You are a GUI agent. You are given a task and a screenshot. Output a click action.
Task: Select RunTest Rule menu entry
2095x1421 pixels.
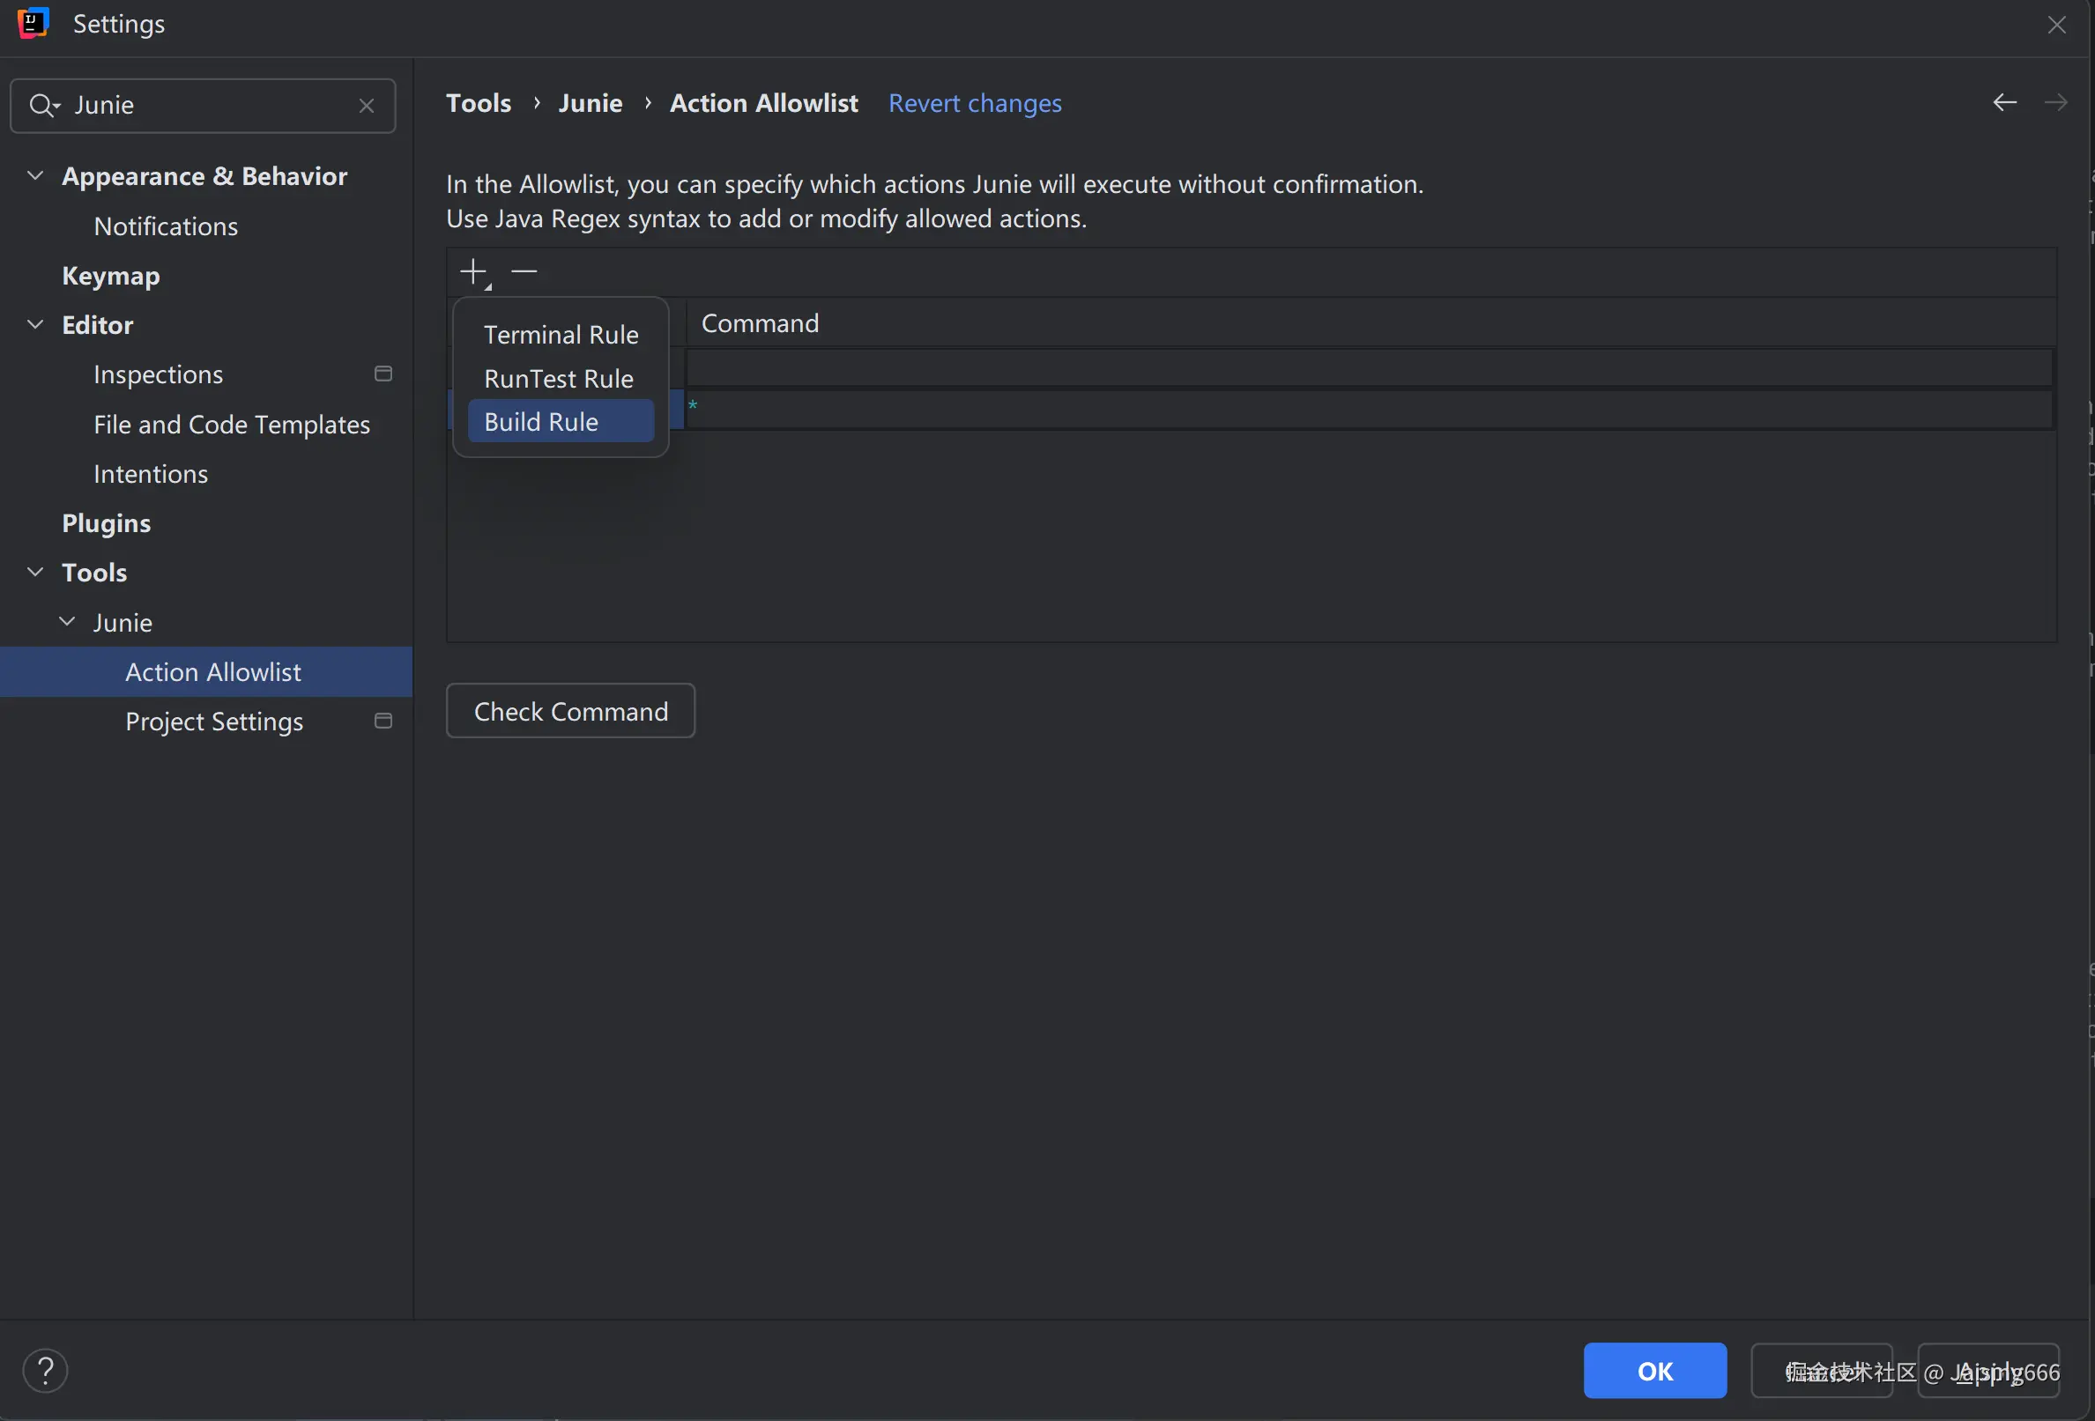coord(559,379)
